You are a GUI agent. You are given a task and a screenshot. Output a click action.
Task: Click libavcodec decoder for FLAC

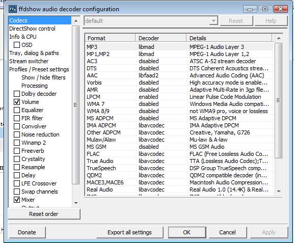pyautogui.click(x=151, y=154)
